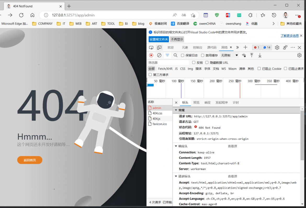The width and height of the screenshot is (306, 208).
Task: Select the inspect element picker in DevTools
Action: pyautogui.click(x=151, y=48)
